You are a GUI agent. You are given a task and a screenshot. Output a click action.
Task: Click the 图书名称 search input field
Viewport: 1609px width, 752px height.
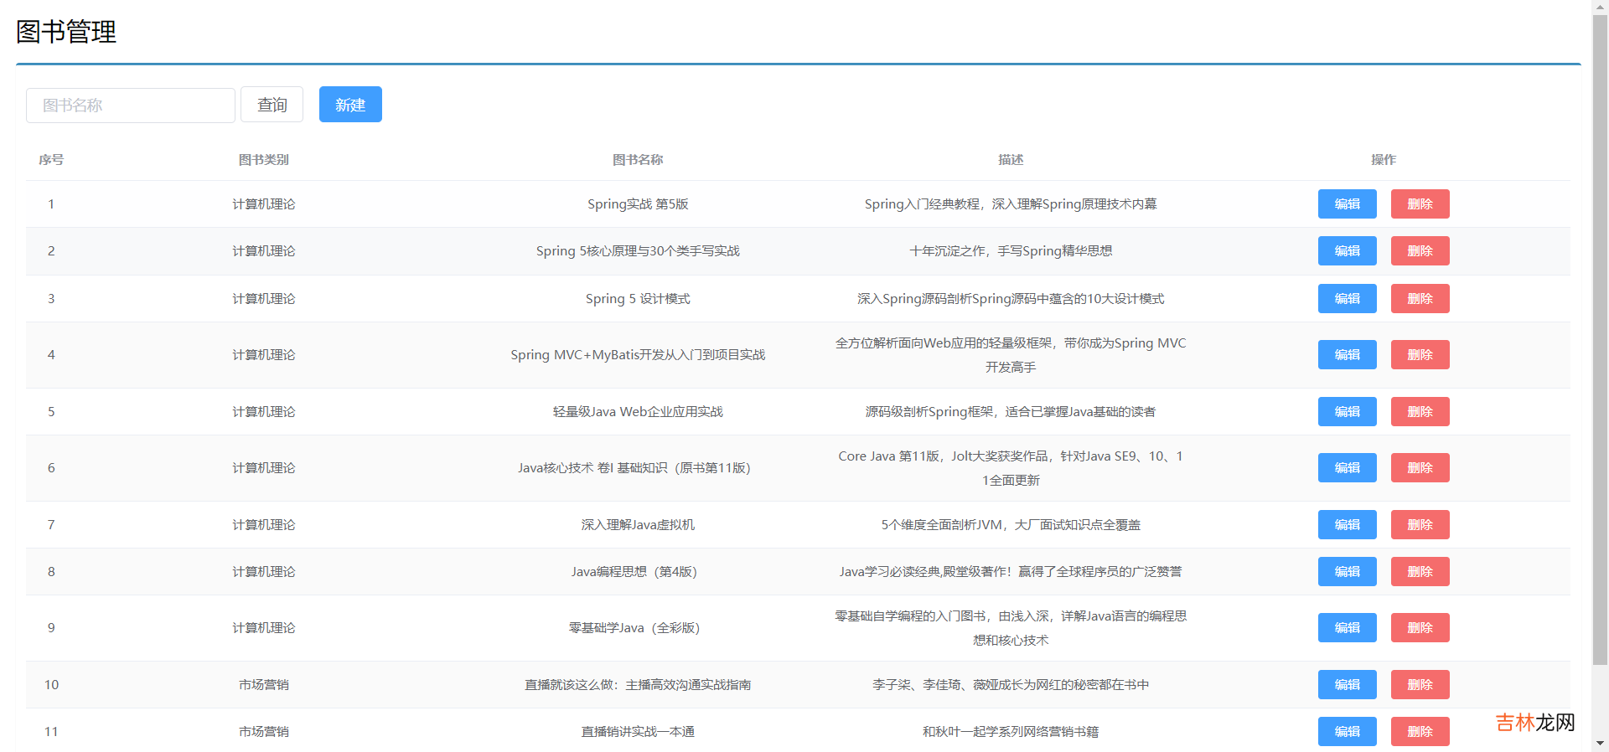(131, 106)
